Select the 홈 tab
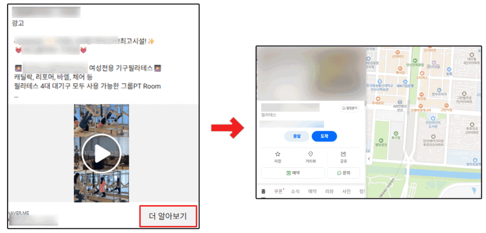The image size is (486, 233). click(x=263, y=191)
